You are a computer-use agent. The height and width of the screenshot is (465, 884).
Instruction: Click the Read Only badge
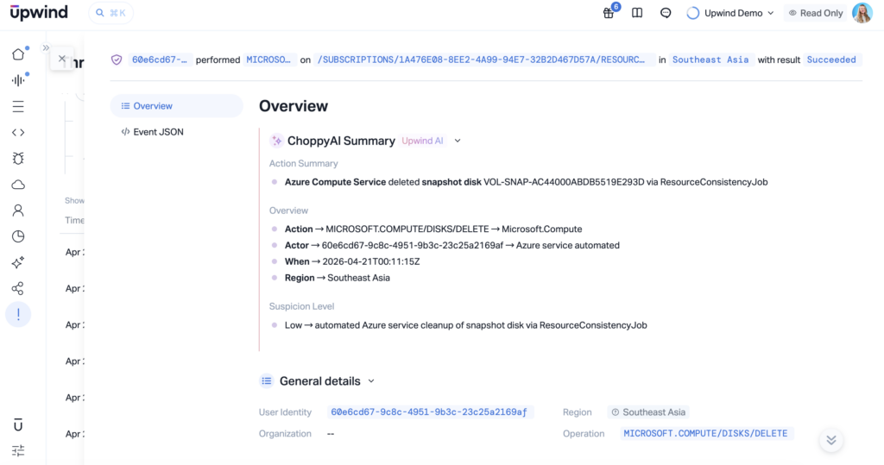815,13
